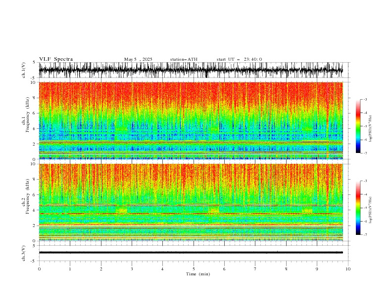Click the 'VLF Spectra' title text
The image size is (392, 302).
56,59
